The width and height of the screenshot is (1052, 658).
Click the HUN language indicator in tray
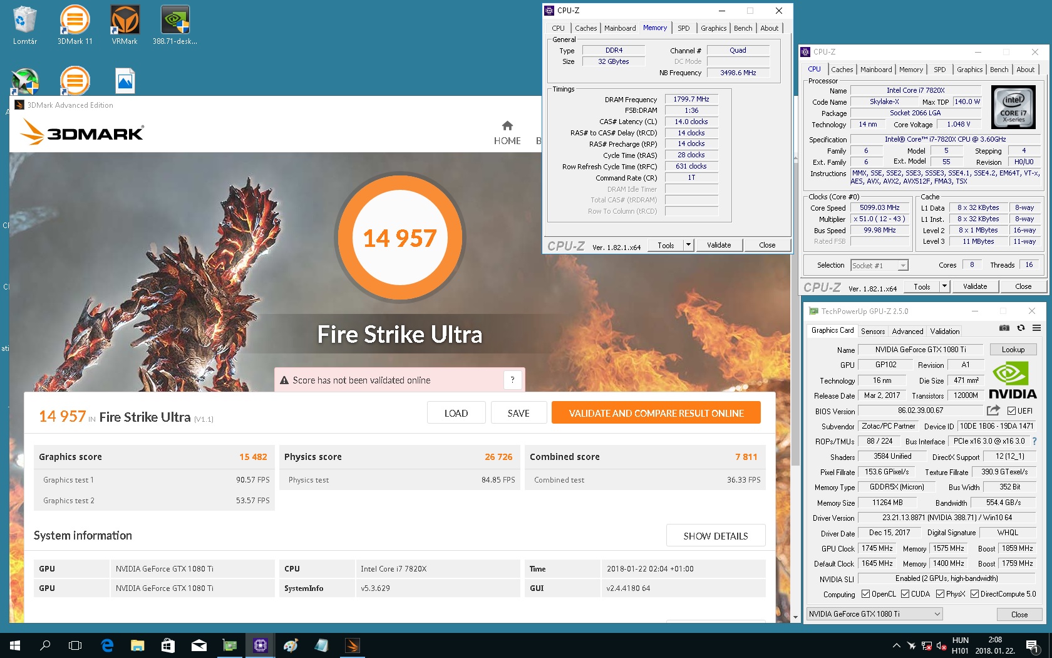point(960,640)
